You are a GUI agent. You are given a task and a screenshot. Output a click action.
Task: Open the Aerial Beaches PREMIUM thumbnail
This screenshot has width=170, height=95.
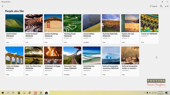pyautogui.click(x=91, y=55)
